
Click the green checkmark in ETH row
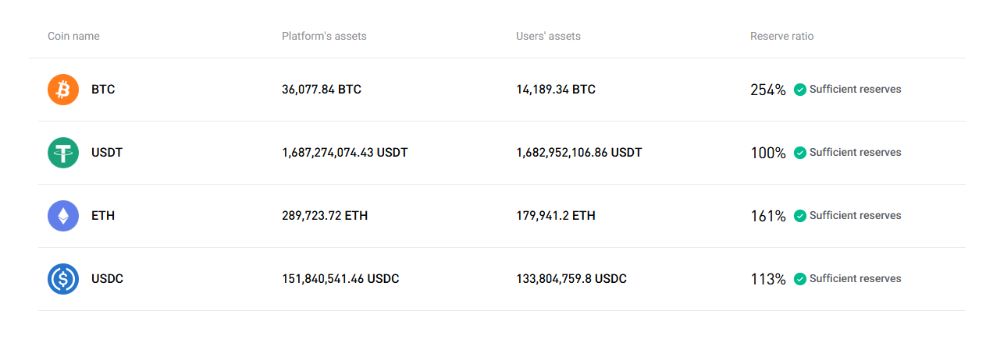(800, 216)
